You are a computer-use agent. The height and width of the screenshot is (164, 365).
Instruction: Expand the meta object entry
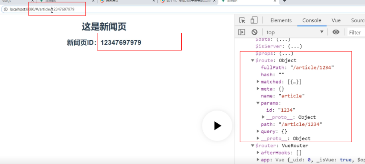[258, 89]
